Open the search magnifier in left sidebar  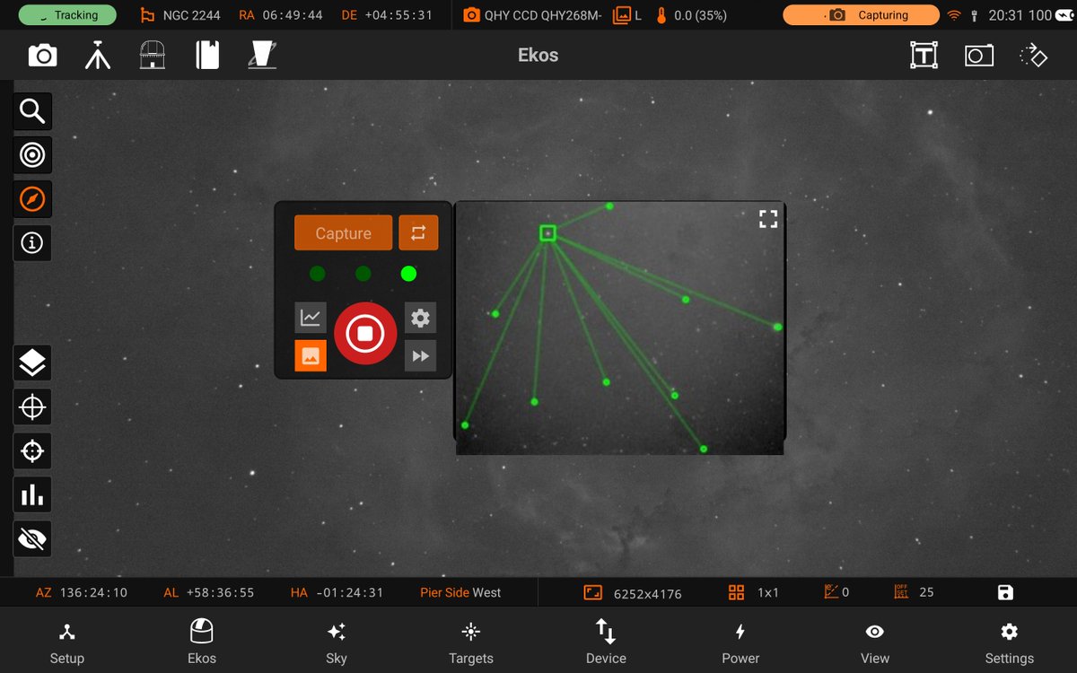(32, 111)
